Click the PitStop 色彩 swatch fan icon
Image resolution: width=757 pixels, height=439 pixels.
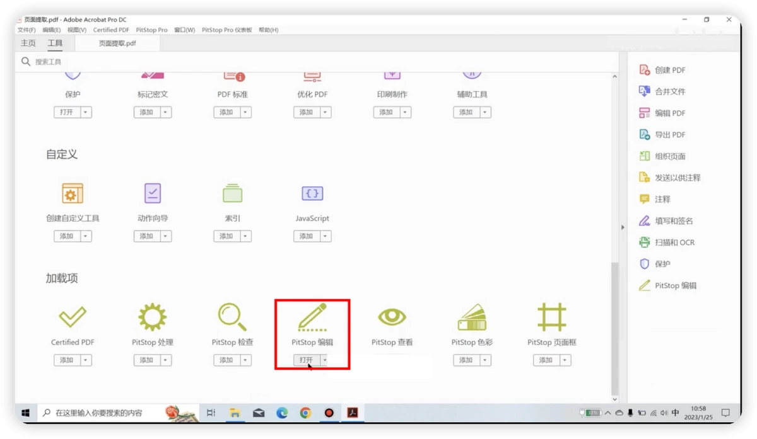click(472, 317)
